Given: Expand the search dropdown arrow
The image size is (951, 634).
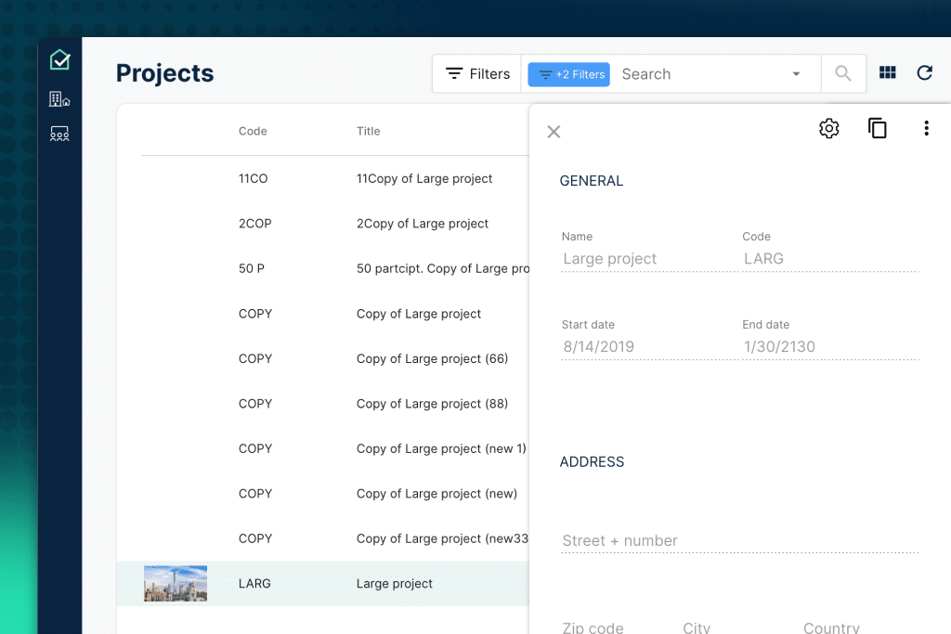Looking at the screenshot, I should click(796, 74).
